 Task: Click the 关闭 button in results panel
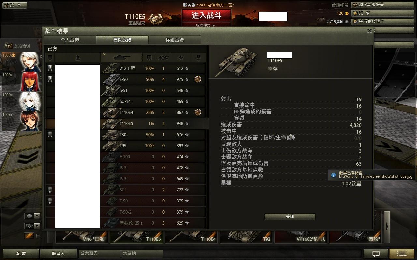[x=290, y=216]
